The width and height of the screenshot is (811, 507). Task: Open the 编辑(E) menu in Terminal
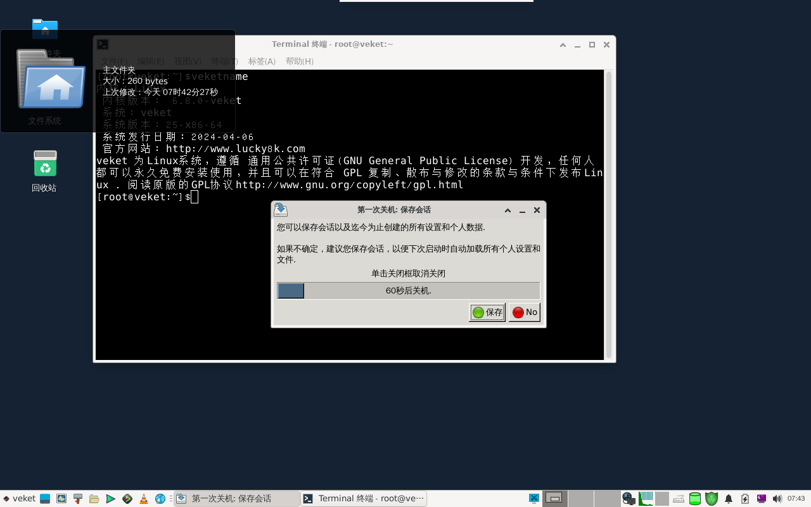(x=151, y=61)
